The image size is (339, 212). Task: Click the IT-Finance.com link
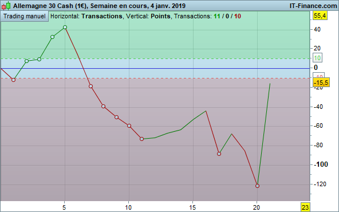coord(313,6)
